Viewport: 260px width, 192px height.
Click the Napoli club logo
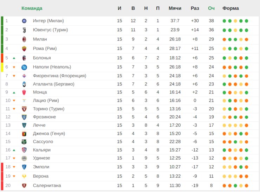coord(24,67)
